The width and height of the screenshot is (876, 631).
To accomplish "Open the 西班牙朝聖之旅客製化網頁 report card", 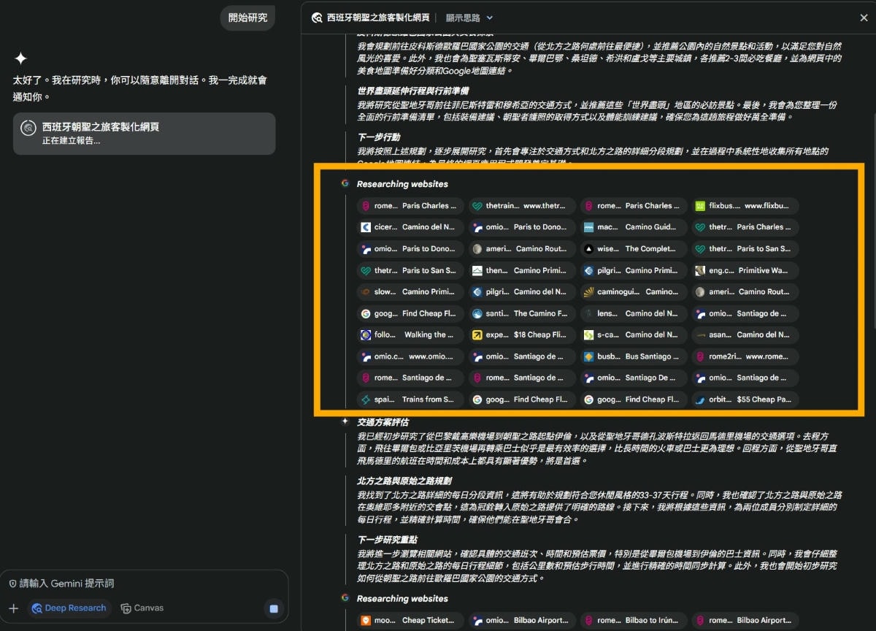I will click(x=144, y=134).
